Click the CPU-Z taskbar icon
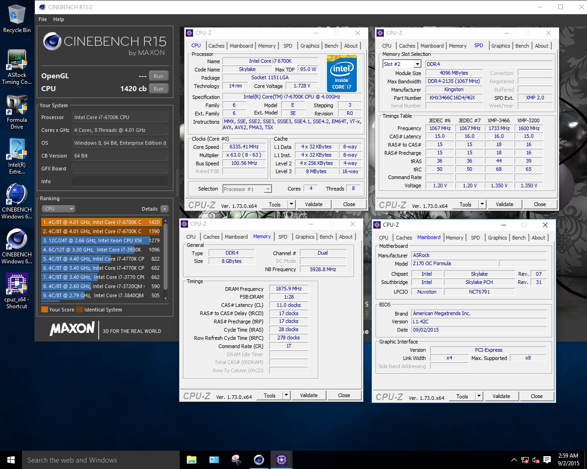The width and height of the screenshot is (587, 469). point(282,460)
